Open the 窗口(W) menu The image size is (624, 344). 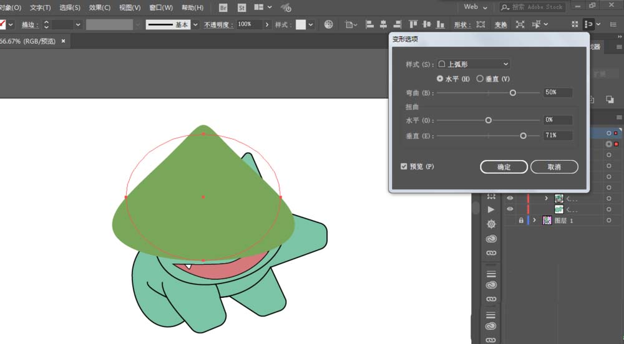[161, 7]
